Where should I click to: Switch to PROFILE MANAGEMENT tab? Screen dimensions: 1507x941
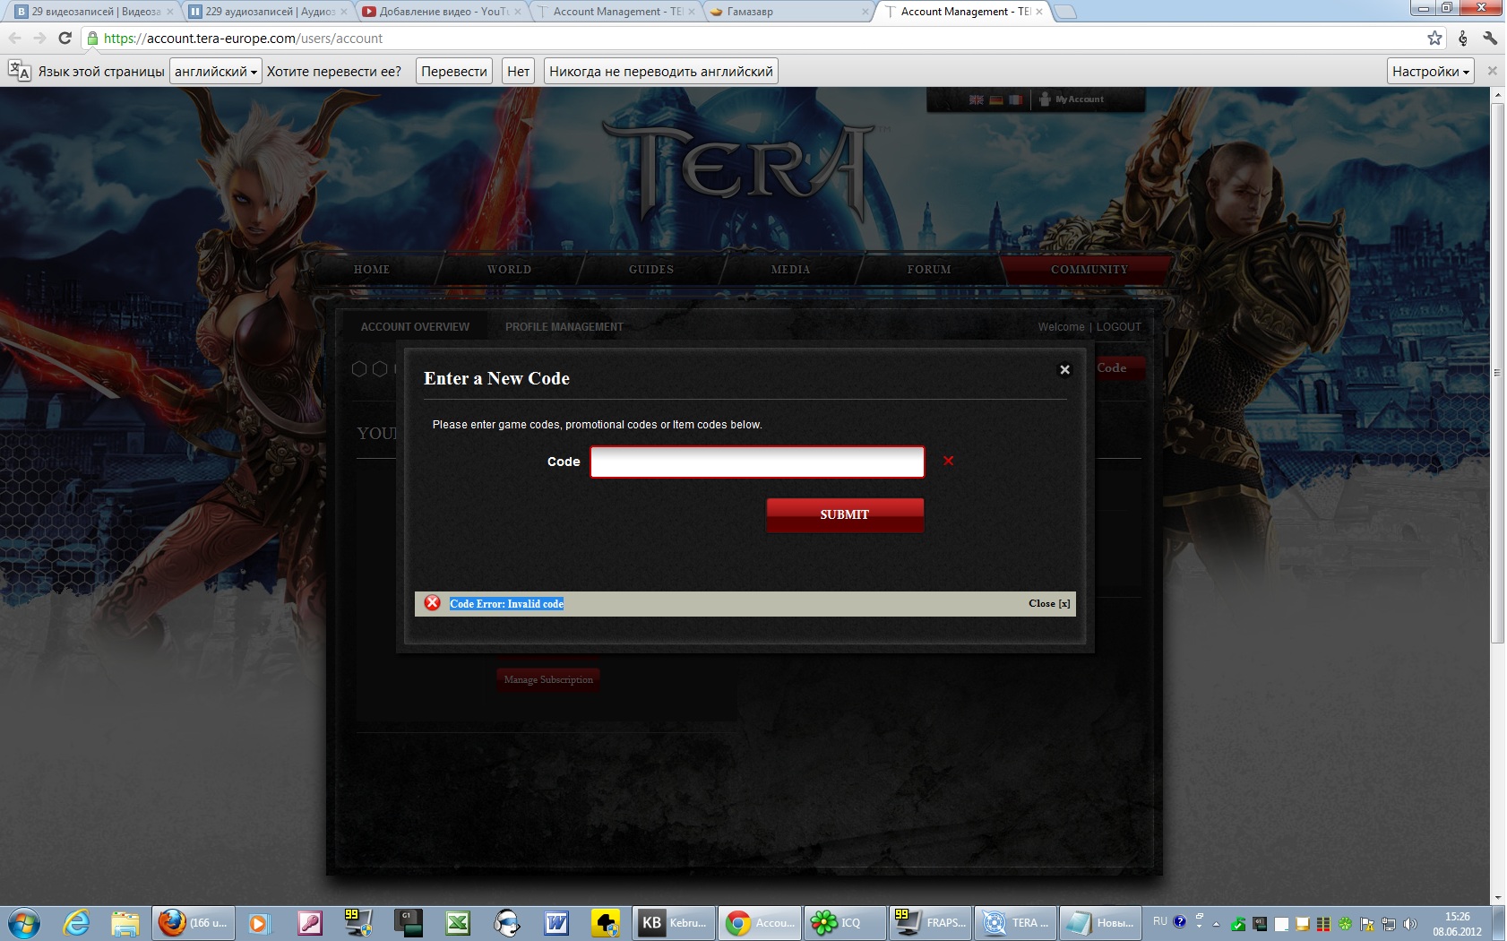(x=564, y=327)
